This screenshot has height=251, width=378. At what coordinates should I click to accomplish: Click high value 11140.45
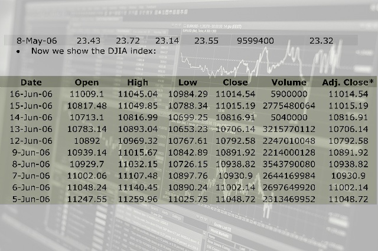[138, 188]
